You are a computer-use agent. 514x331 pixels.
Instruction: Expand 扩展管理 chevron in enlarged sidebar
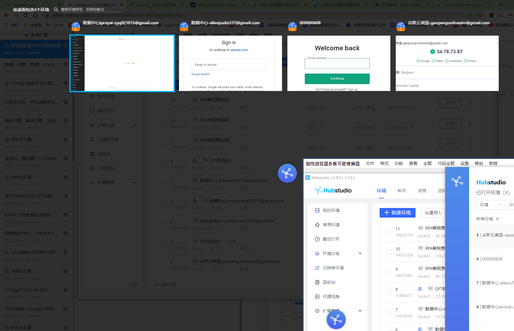(x=360, y=311)
